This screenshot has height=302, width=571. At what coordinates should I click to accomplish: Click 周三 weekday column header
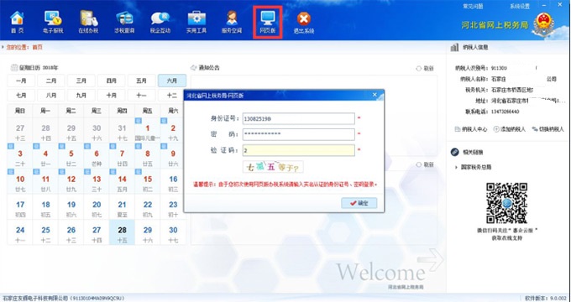97,111
